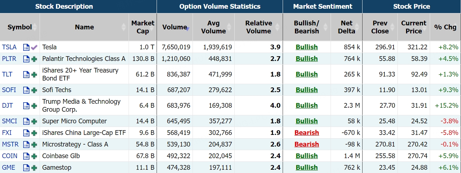Sort by % Chg column header
Image resolution: width=461 pixels, height=173 pixels.
[x=445, y=27]
